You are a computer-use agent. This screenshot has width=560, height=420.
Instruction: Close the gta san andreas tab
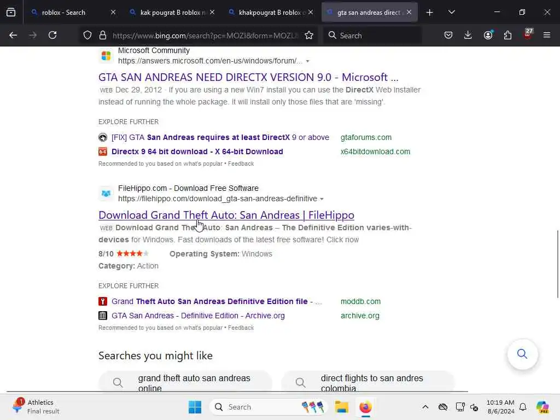pyautogui.click(x=409, y=13)
